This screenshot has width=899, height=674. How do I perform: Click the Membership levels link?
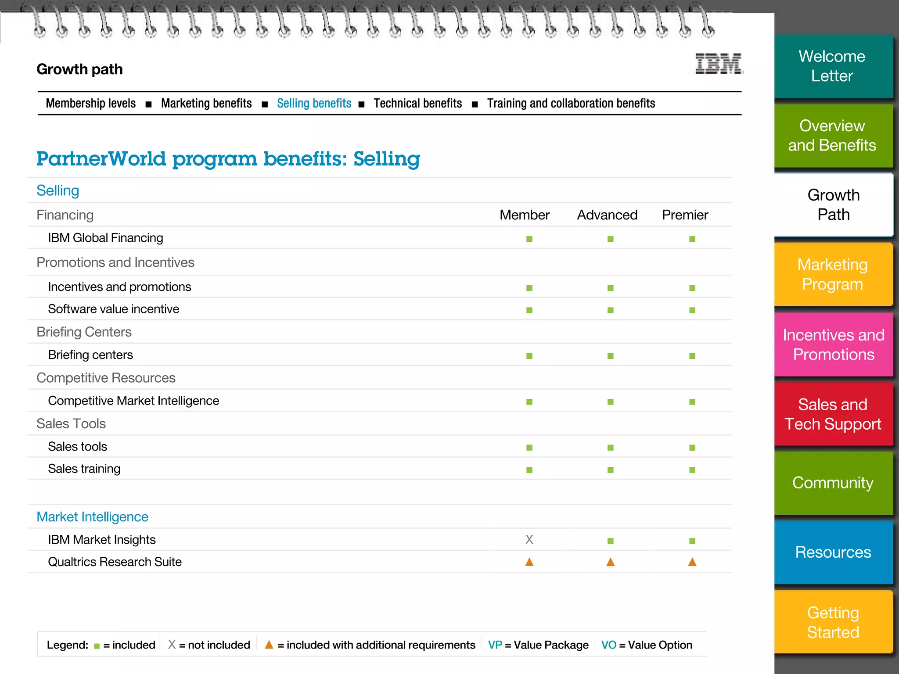pyautogui.click(x=90, y=103)
